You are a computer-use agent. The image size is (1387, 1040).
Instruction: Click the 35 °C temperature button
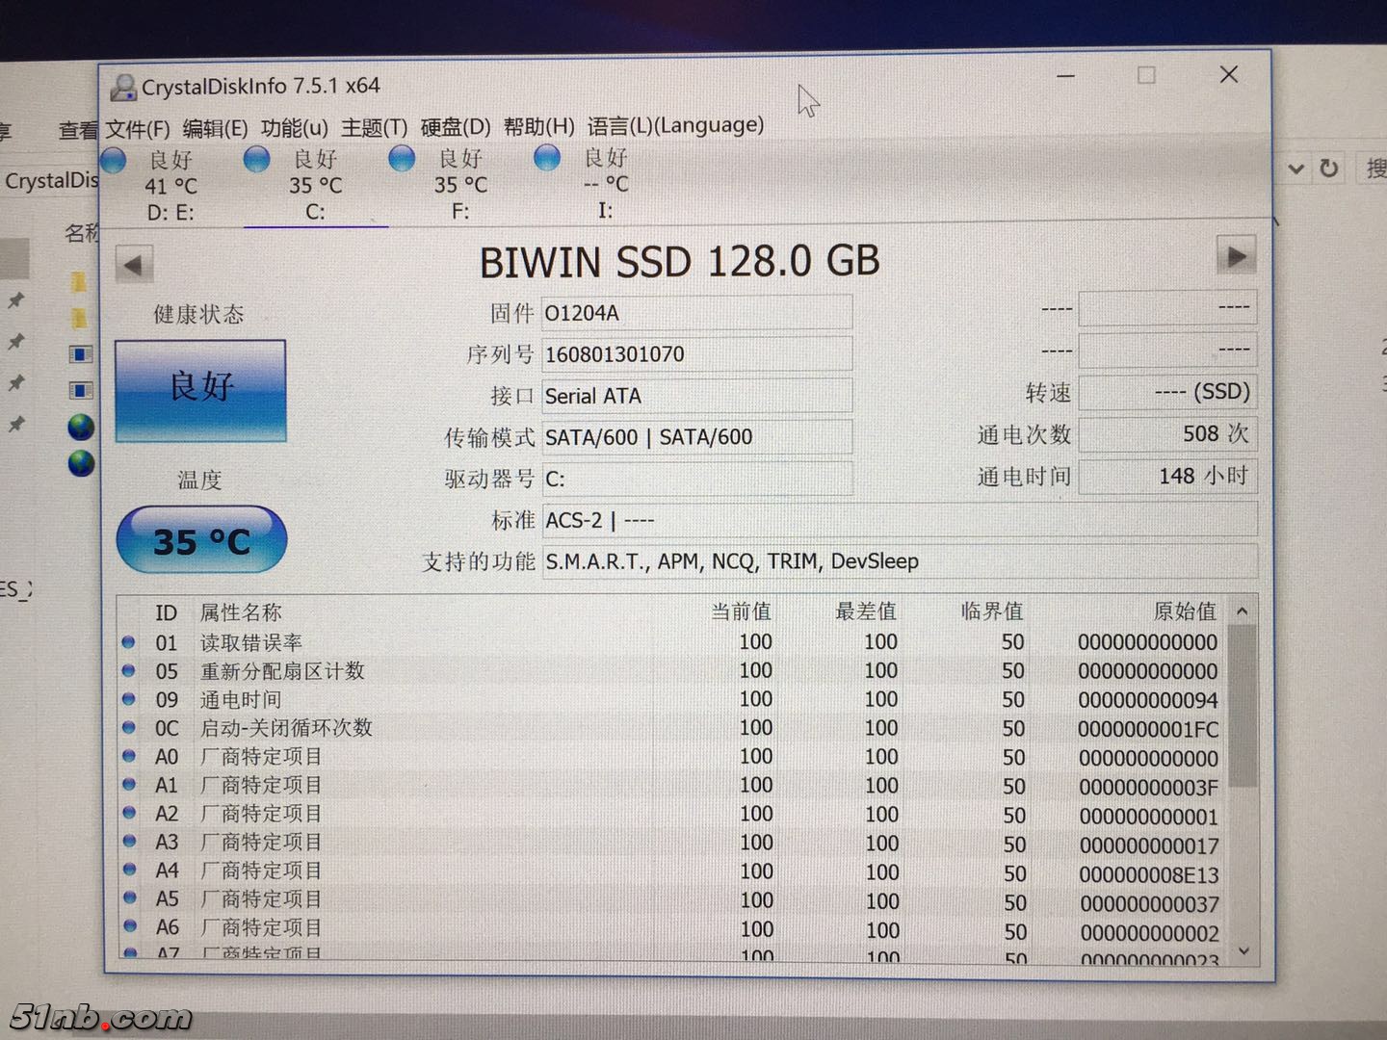point(200,540)
